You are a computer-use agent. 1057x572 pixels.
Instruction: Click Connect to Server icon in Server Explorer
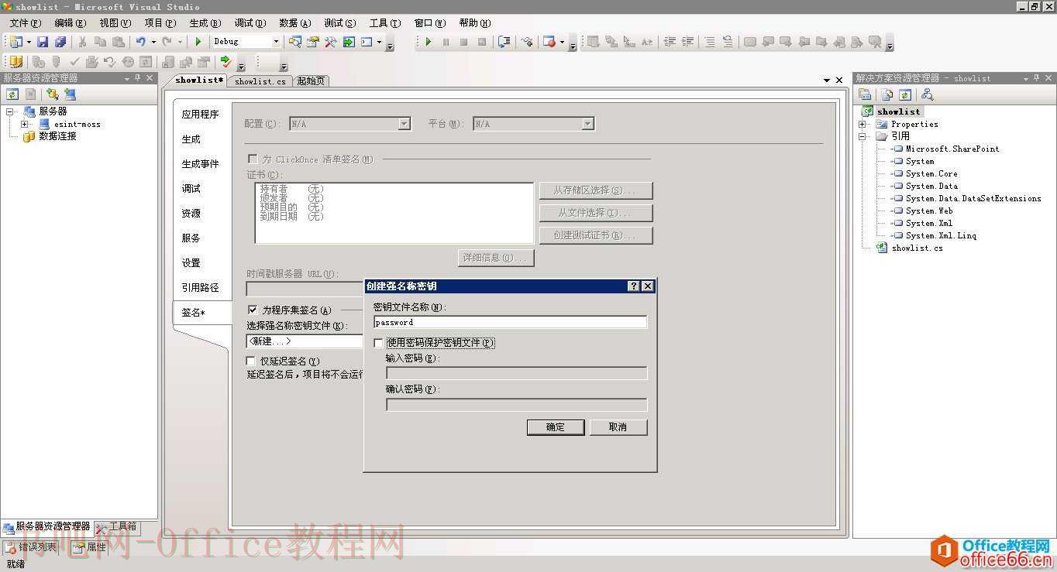coord(70,94)
